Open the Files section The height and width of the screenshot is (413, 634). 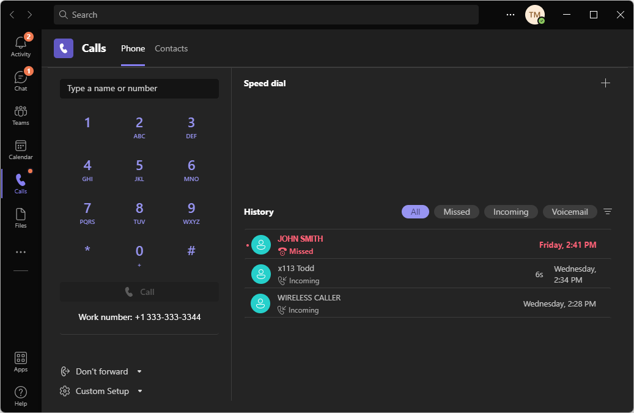tap(20, 217)
